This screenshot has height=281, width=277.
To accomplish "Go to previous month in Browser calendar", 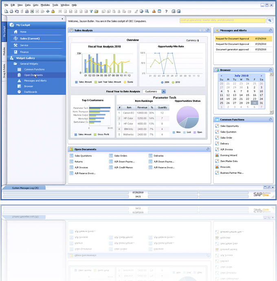I will 222,76.
